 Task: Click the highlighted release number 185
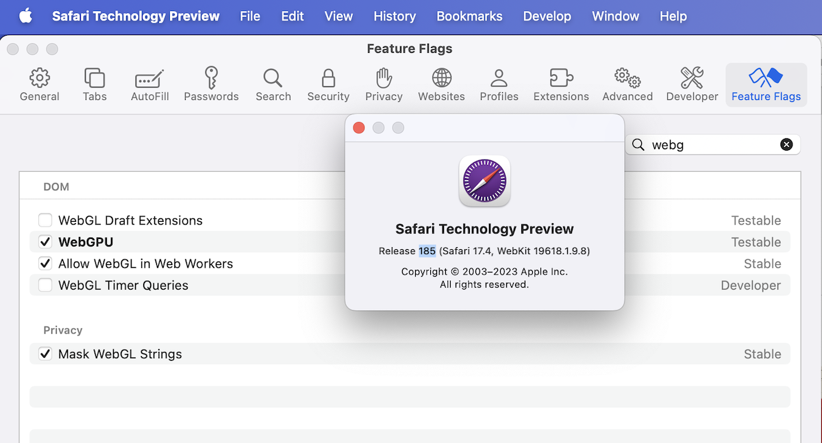point(427,251)
